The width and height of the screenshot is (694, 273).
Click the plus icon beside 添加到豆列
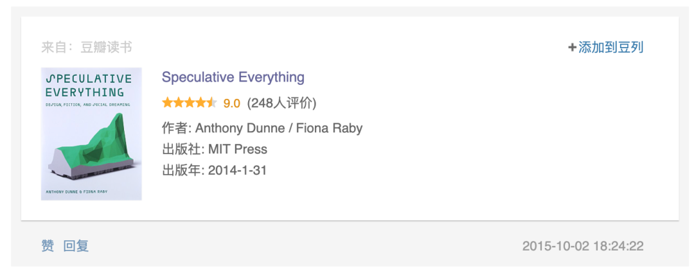573,48
